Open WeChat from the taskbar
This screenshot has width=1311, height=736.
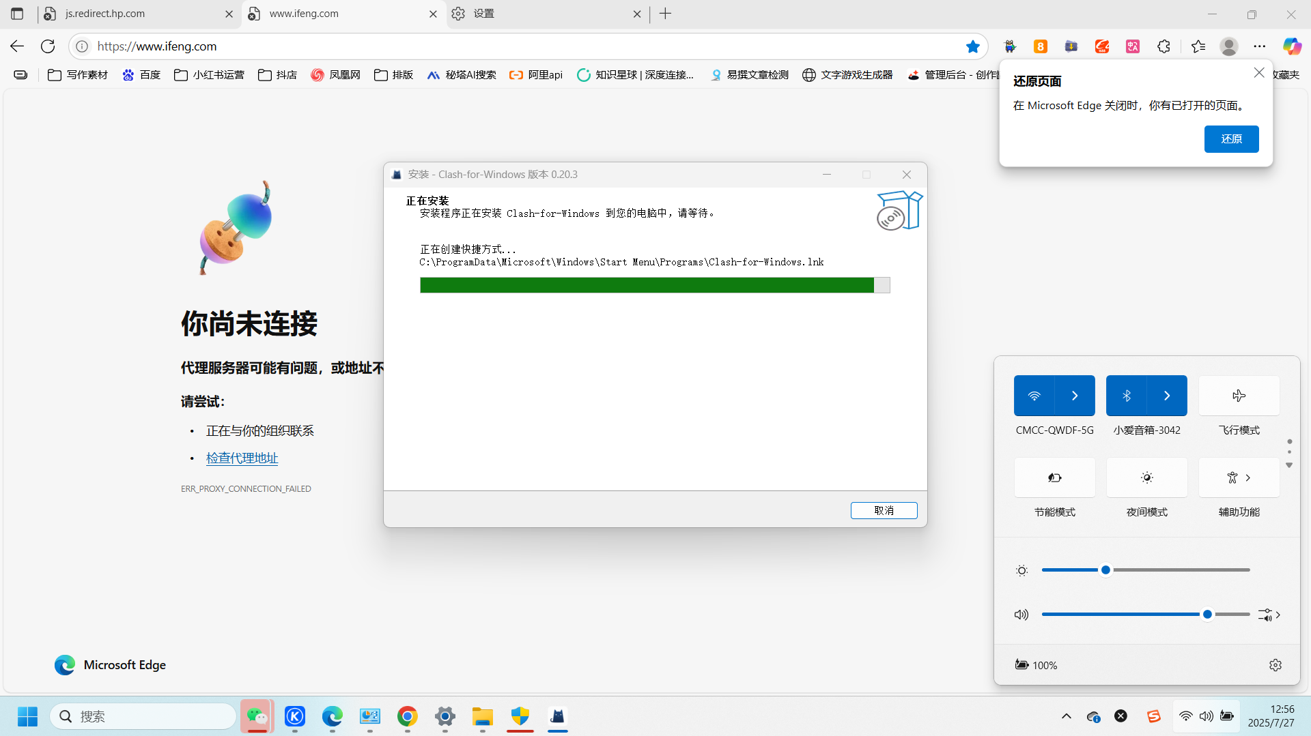pos(257,716)
